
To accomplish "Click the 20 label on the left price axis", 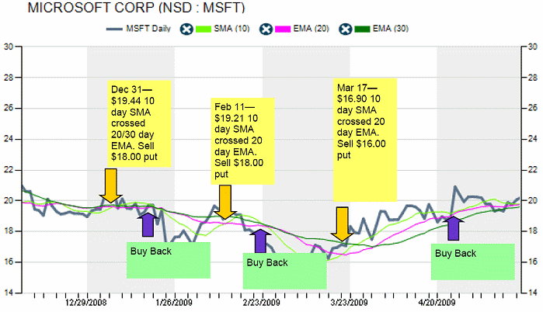I will click(x=9, y=200).
